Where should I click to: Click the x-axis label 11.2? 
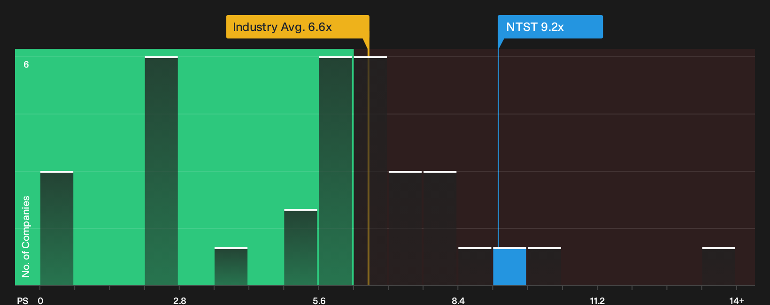point(597,300)
